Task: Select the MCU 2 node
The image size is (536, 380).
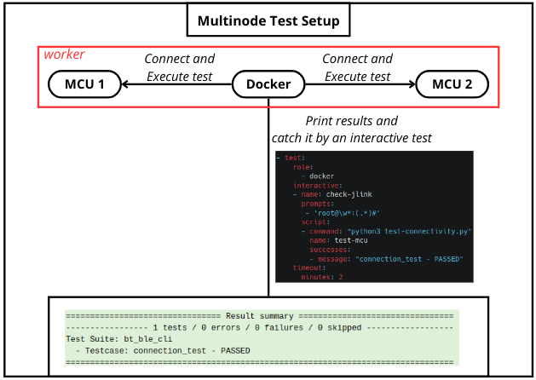Action: point(452,84)
